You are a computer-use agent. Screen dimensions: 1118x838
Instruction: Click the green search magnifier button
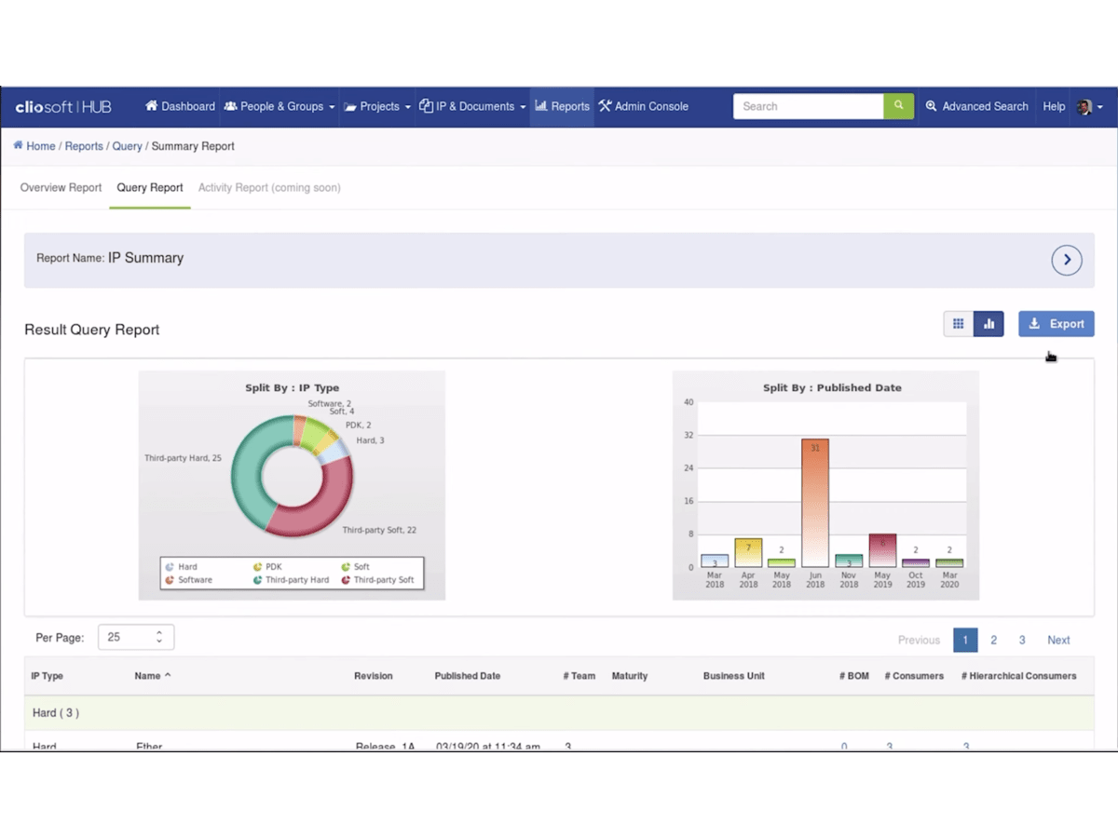point(898,106)
